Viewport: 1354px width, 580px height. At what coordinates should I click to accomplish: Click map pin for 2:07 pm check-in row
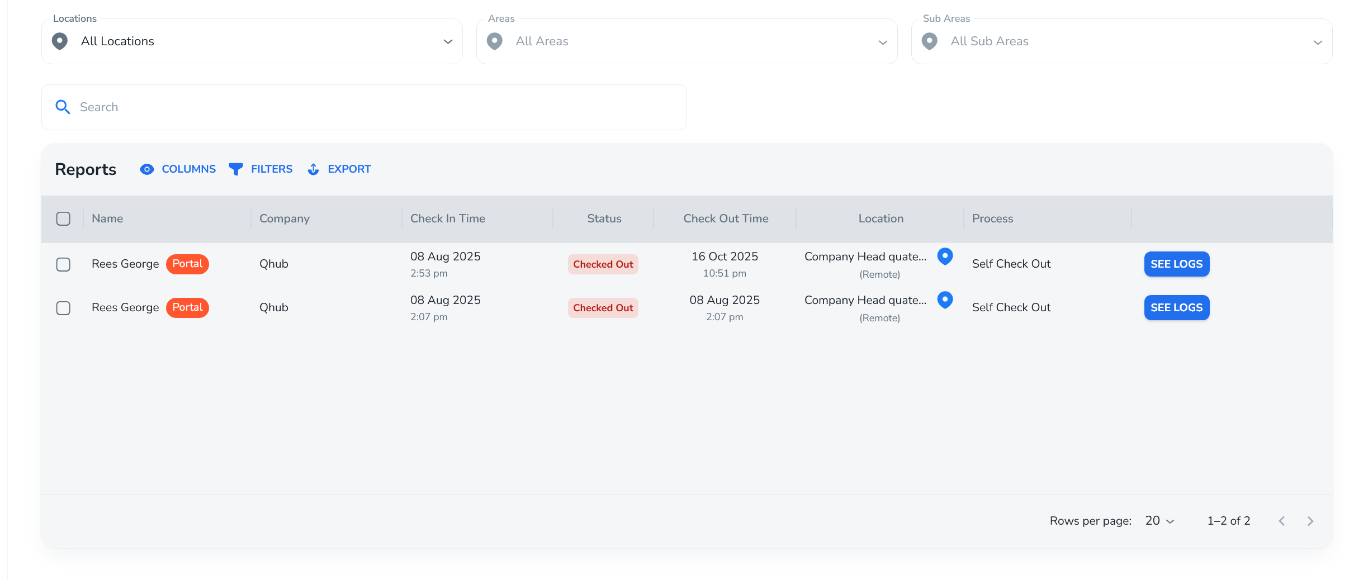click(945, 300)
